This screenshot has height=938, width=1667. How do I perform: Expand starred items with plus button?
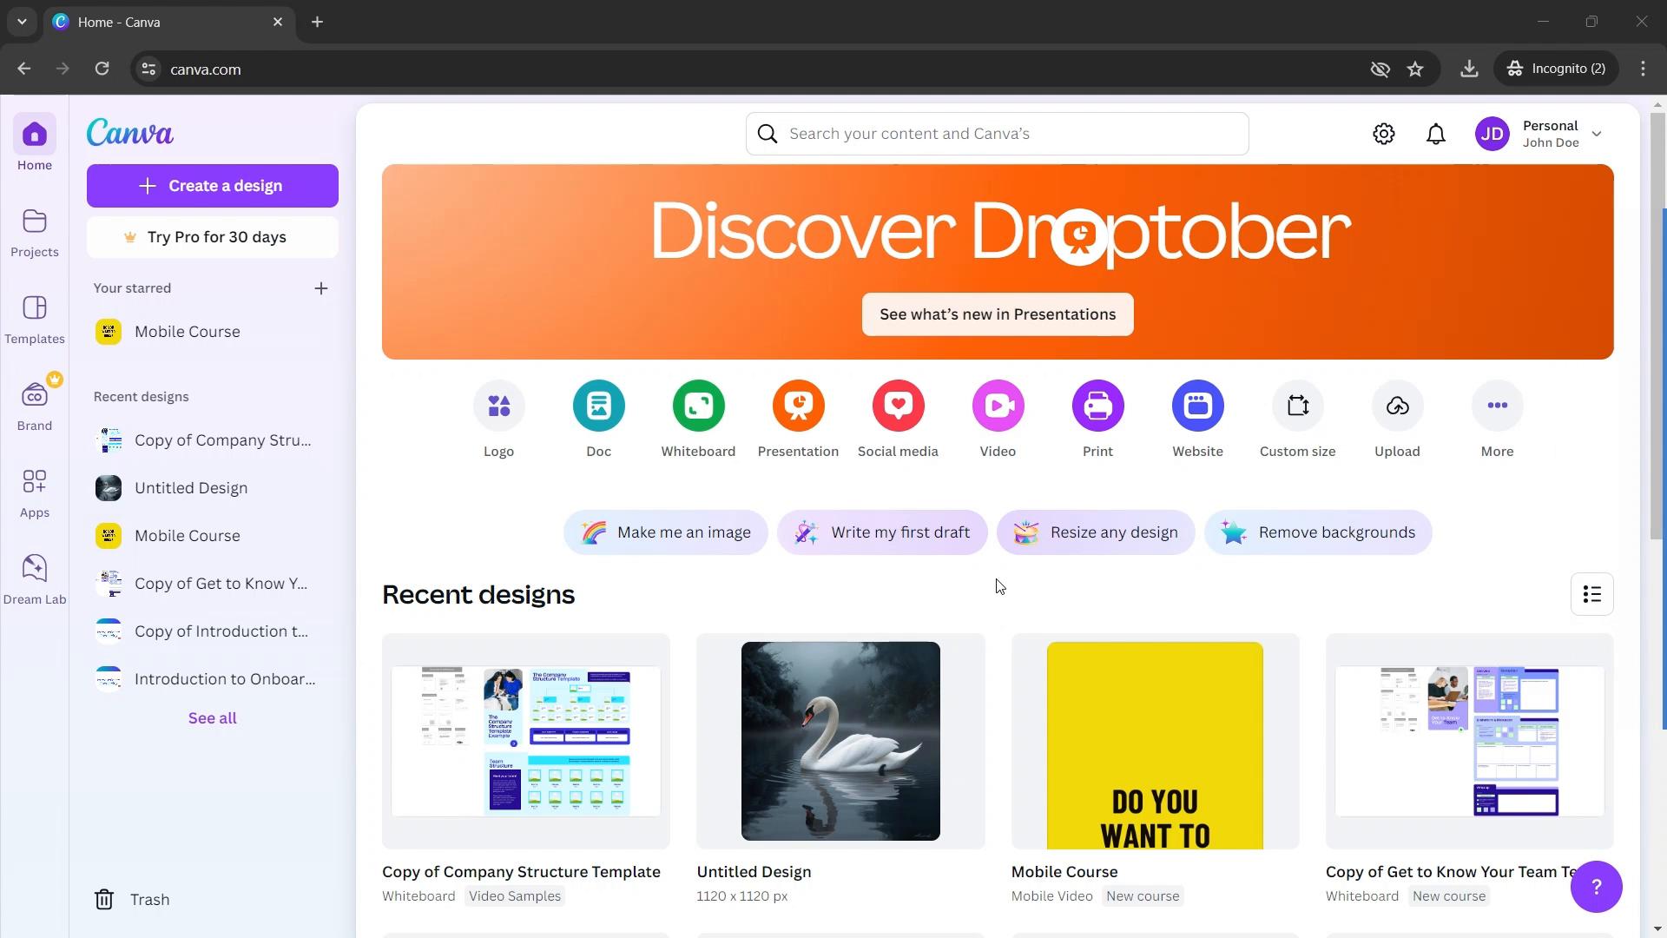[322, 288]
